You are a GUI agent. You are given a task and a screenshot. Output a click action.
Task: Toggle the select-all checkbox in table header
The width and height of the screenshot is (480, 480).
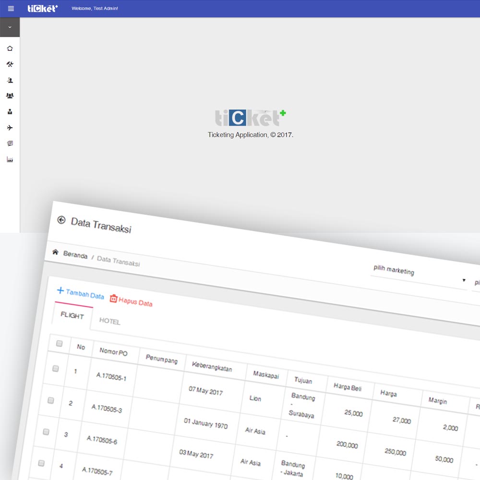pyautogui.click(x=60, y=343)
